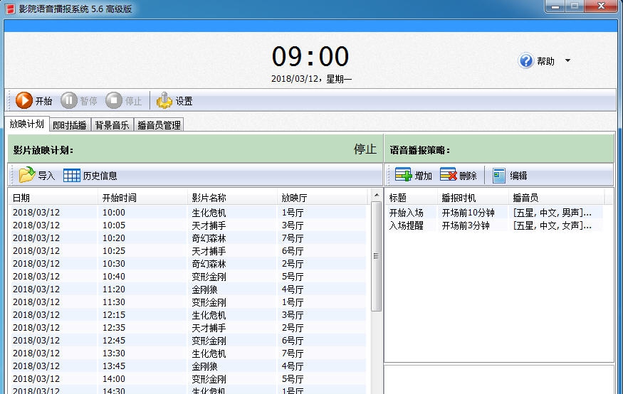Click the schedule list scroll-up arrow
Image resolution: width=623 pixels, height=394 pixels.
[376, 195]
